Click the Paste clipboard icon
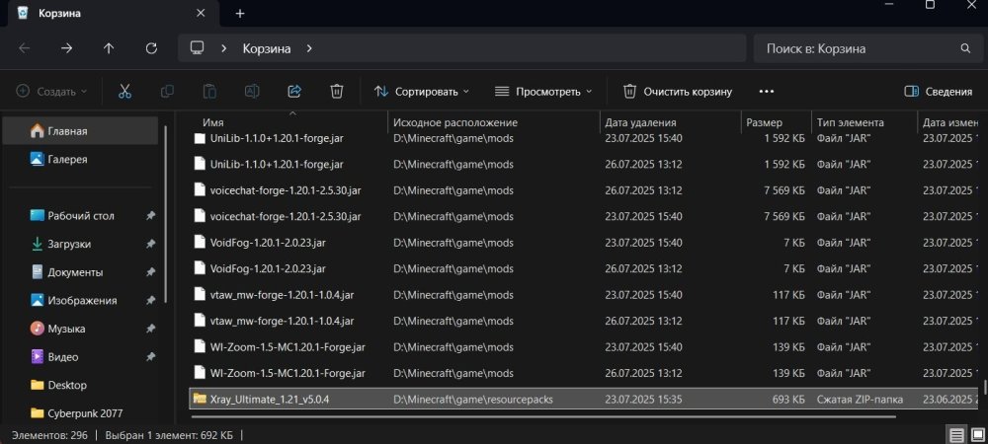The width and height of the screenshot is (988, 444). (x=209, y=91)
